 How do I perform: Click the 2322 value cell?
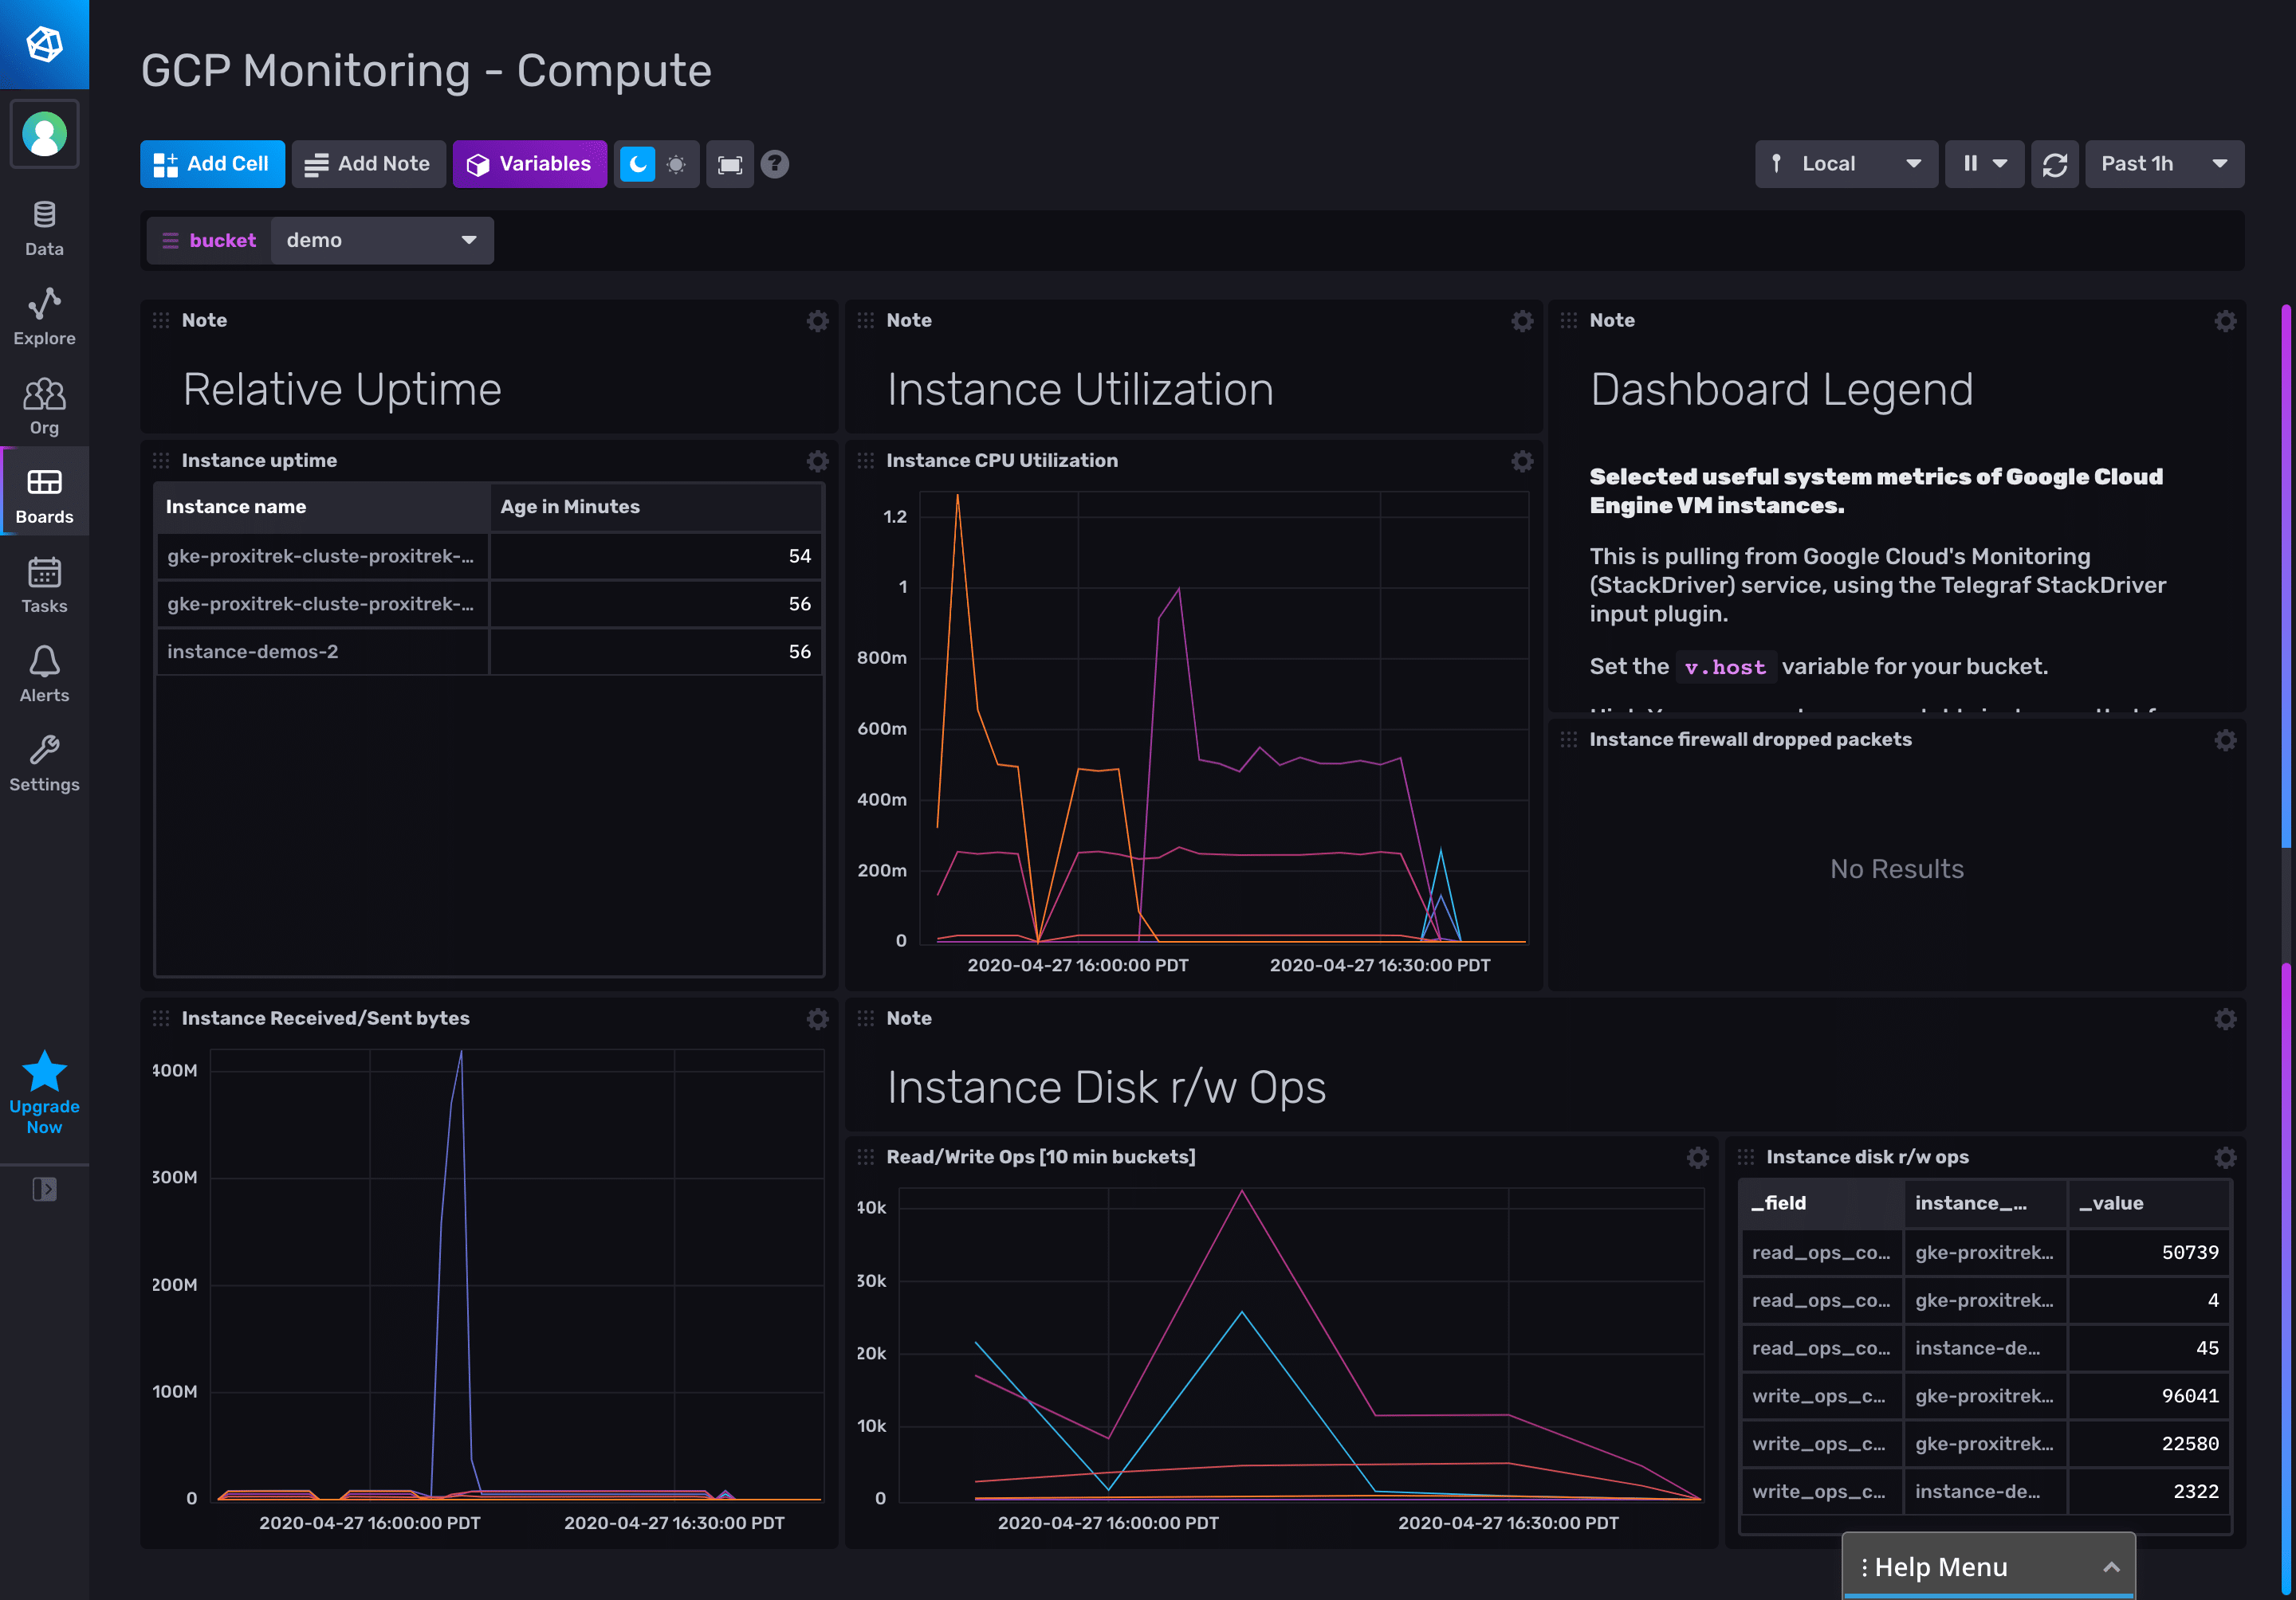click(x=2149, y=1492)
